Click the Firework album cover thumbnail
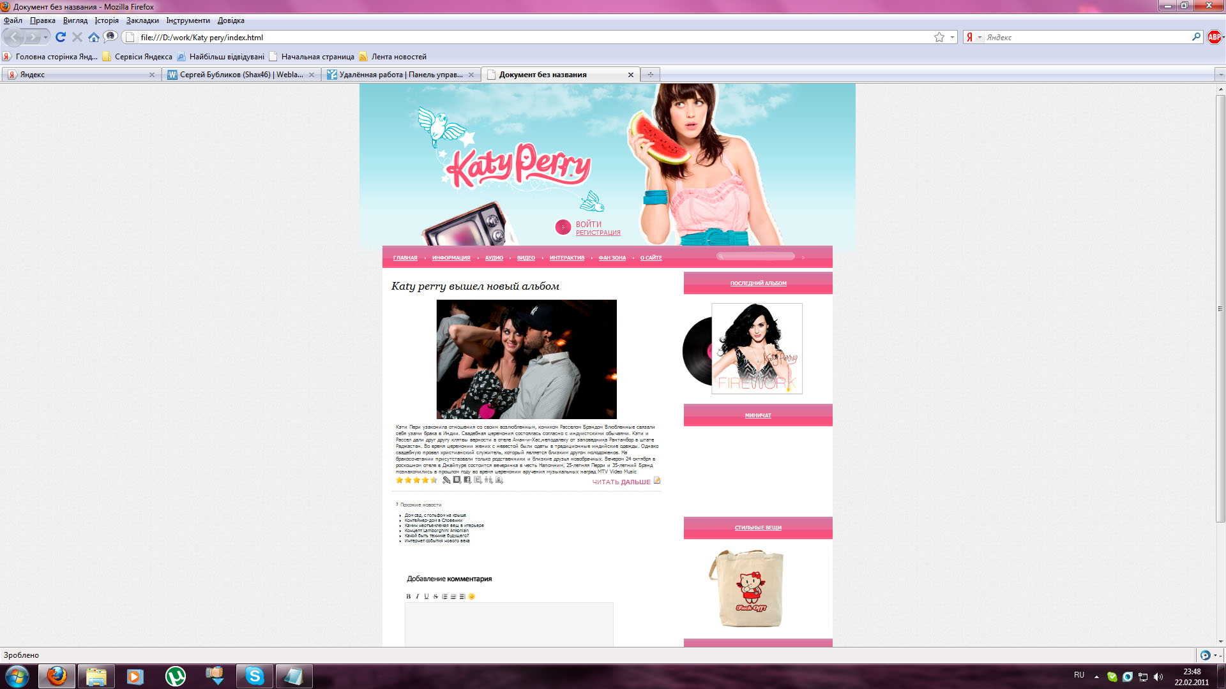 [x=757, y=348]
